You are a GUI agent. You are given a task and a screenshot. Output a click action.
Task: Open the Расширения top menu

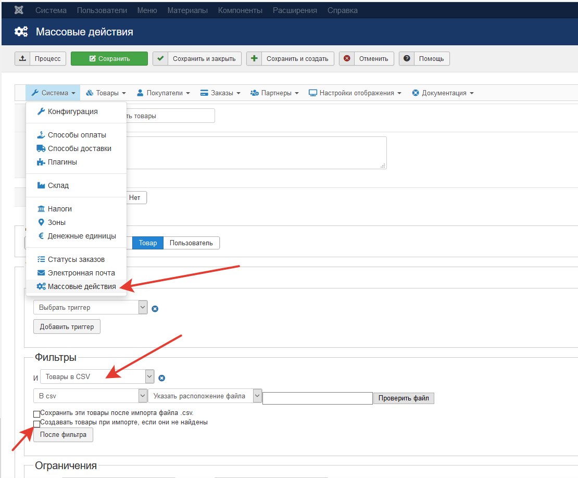(295, 10)
